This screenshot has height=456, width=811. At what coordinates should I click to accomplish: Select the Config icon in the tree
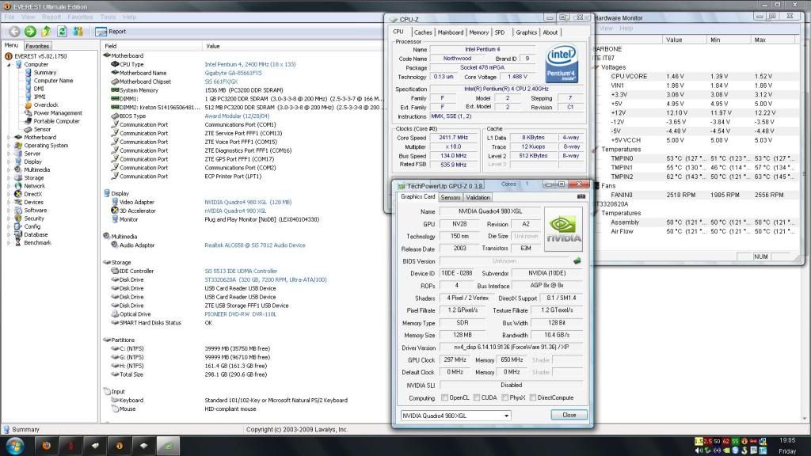(18, 226)
